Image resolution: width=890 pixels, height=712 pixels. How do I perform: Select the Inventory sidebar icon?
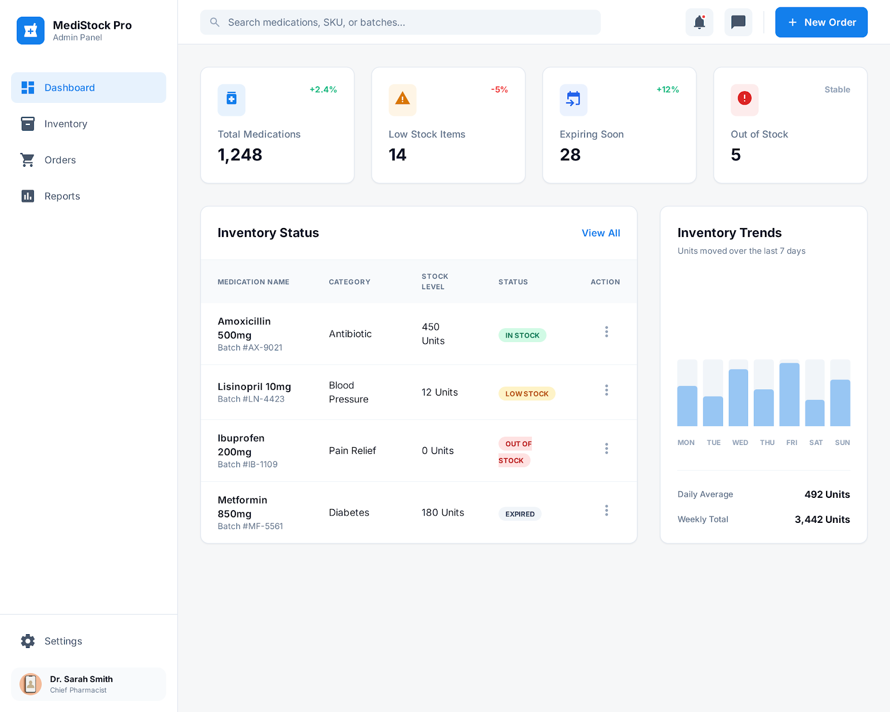(x=27, y=123)
